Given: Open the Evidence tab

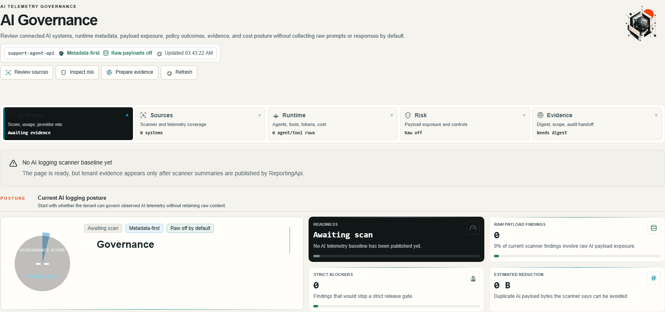Looking at the screenshot, I should coord(597,123).
